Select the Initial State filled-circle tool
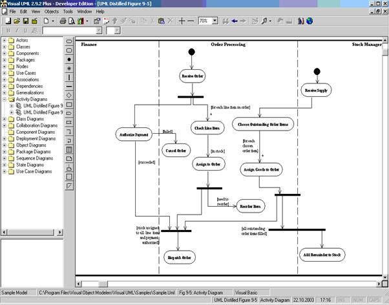Screen dimensions: 389x305 tap(69, 59)
